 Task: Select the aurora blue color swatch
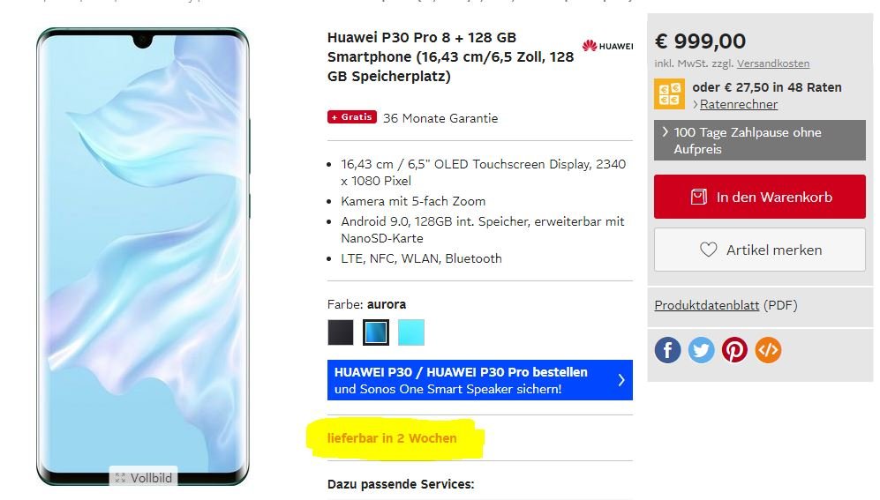coord(376,332)
